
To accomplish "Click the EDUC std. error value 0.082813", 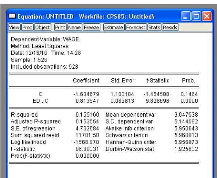I will (x=122, y=101).
